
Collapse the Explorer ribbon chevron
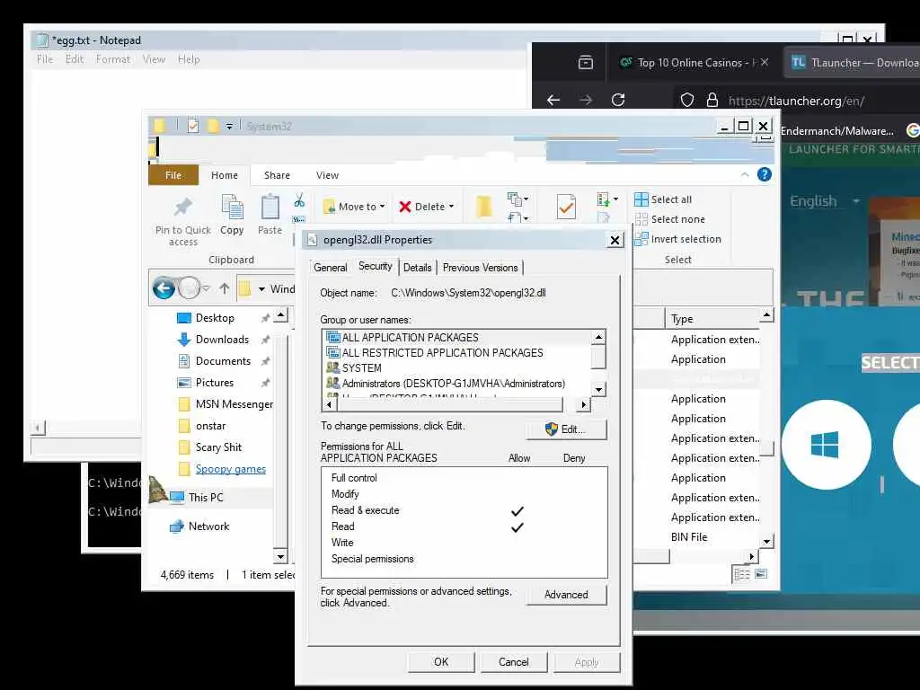tap(745, 175)
